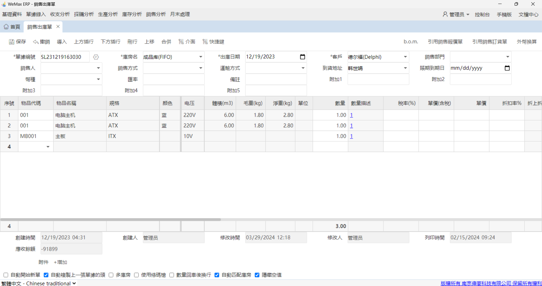Open the calendar picker for 賬期到期日
This screenshot has height=286, width=542.
point(507,68)
